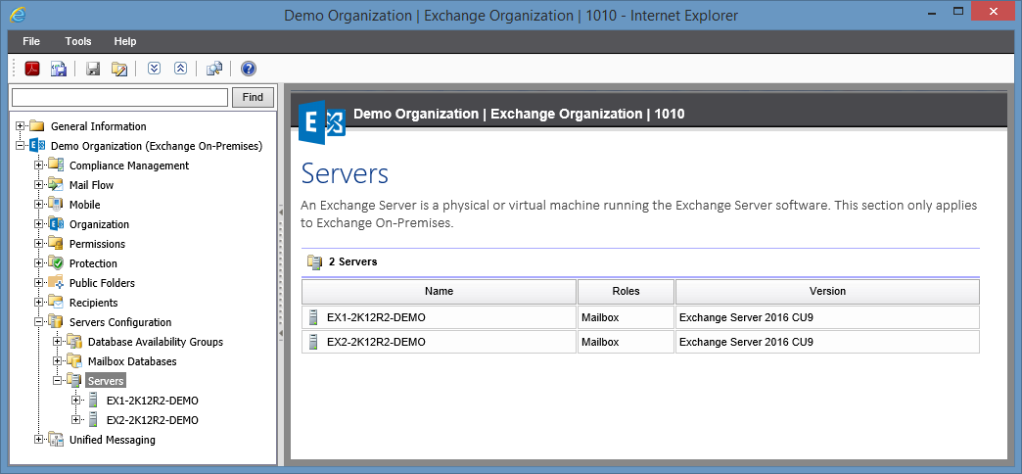Click the Public Folders icon in tree
This screenshot has width=1022, height=474.
point(56,282)
